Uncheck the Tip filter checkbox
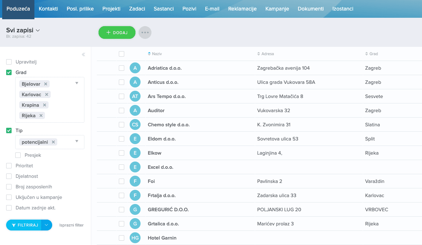Screen dimensions: 422x245 pyautogui.click(x=9, y=130)
